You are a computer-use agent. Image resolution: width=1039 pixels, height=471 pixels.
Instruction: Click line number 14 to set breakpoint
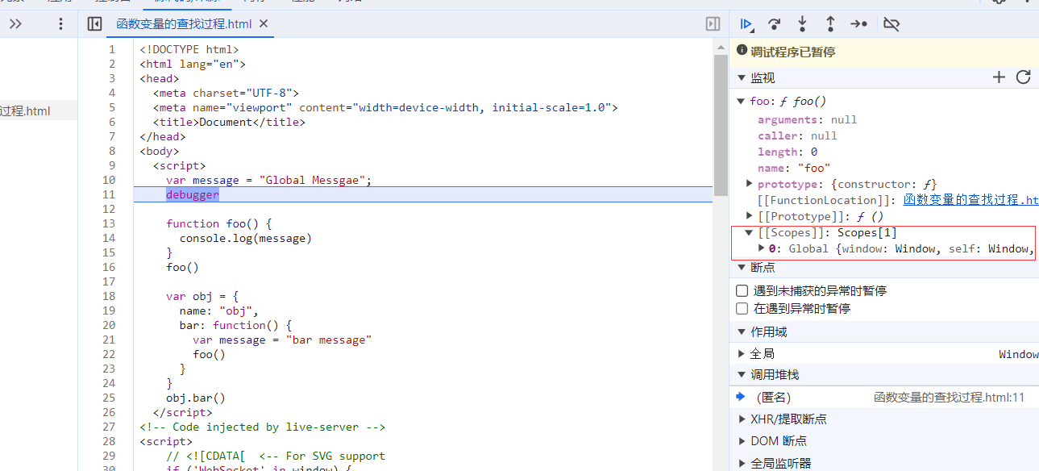pyautogui.click(x=109, y=238)
